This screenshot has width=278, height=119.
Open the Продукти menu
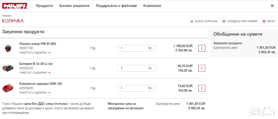tap(44, 6)
